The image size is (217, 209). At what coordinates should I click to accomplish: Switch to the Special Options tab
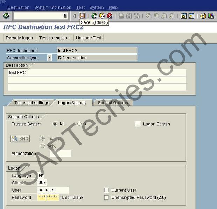coord(113,103)
